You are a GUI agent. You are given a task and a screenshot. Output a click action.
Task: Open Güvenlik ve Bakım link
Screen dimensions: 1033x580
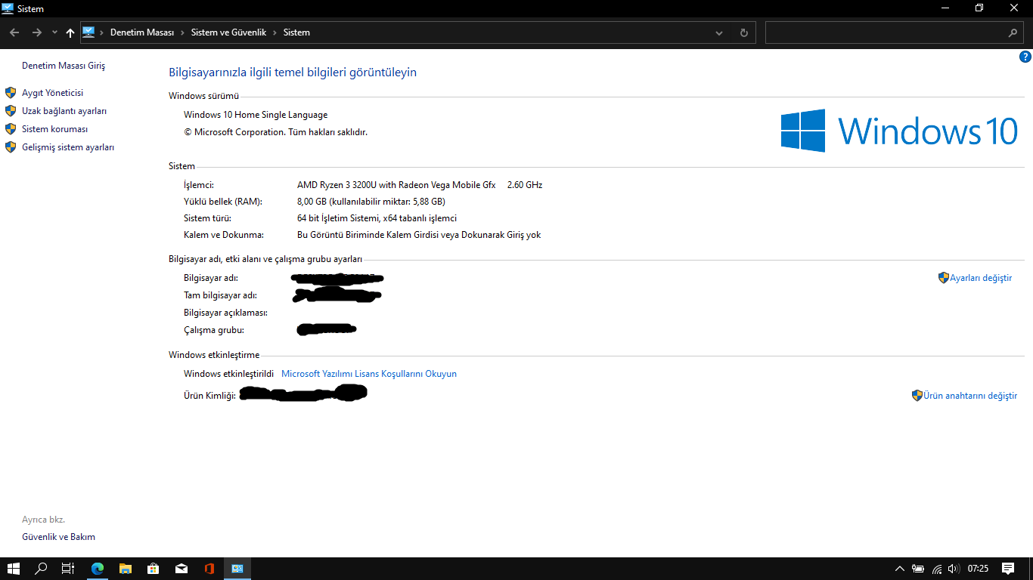pos(58,537)
